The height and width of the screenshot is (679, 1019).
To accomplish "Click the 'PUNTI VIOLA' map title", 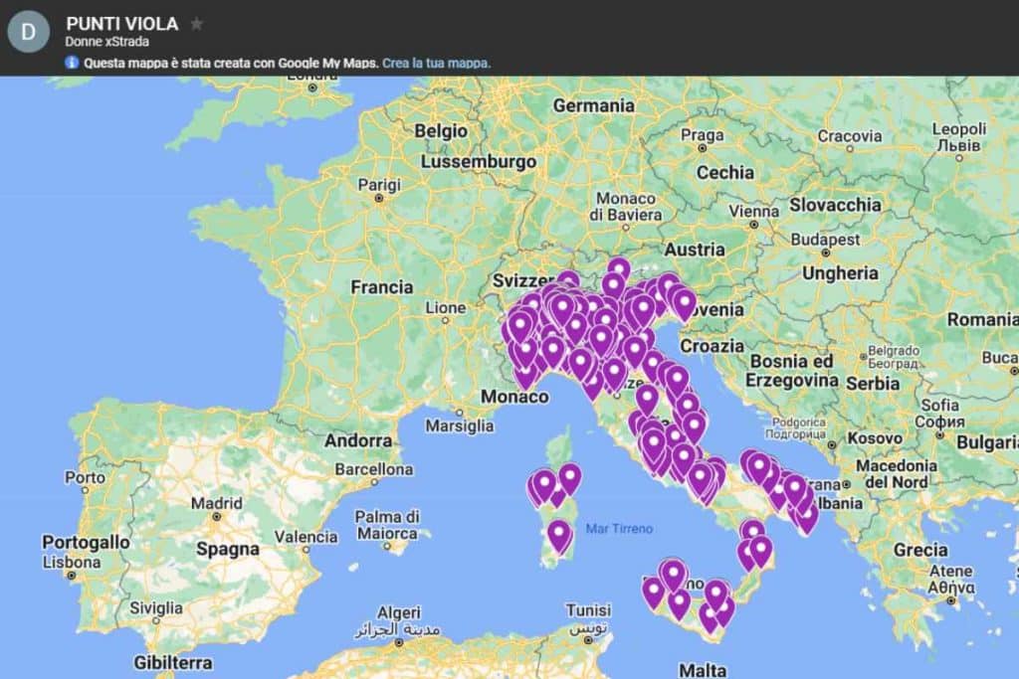I will [122, 24].
